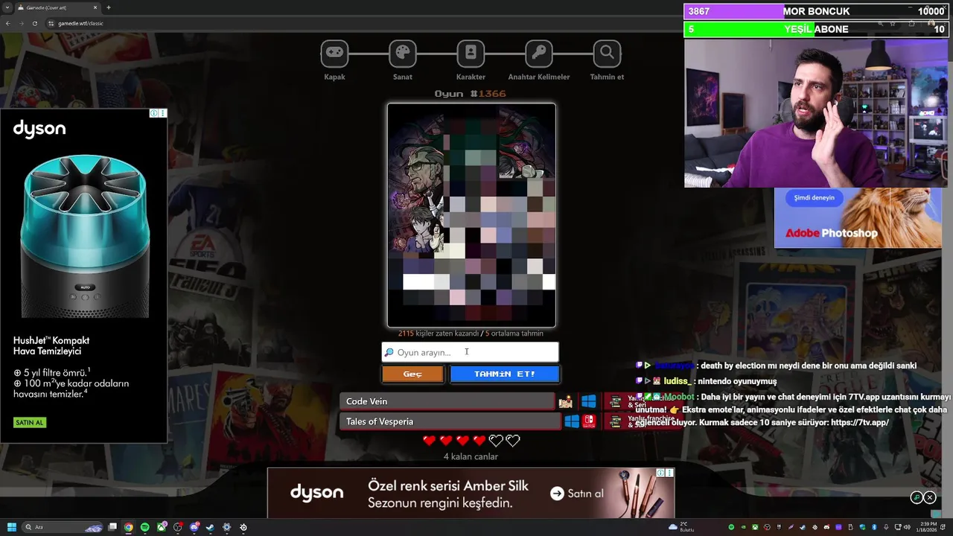The image size is (953, 536).
Task: Open Steam from the taskbar
Action: (x=210, y=527)
